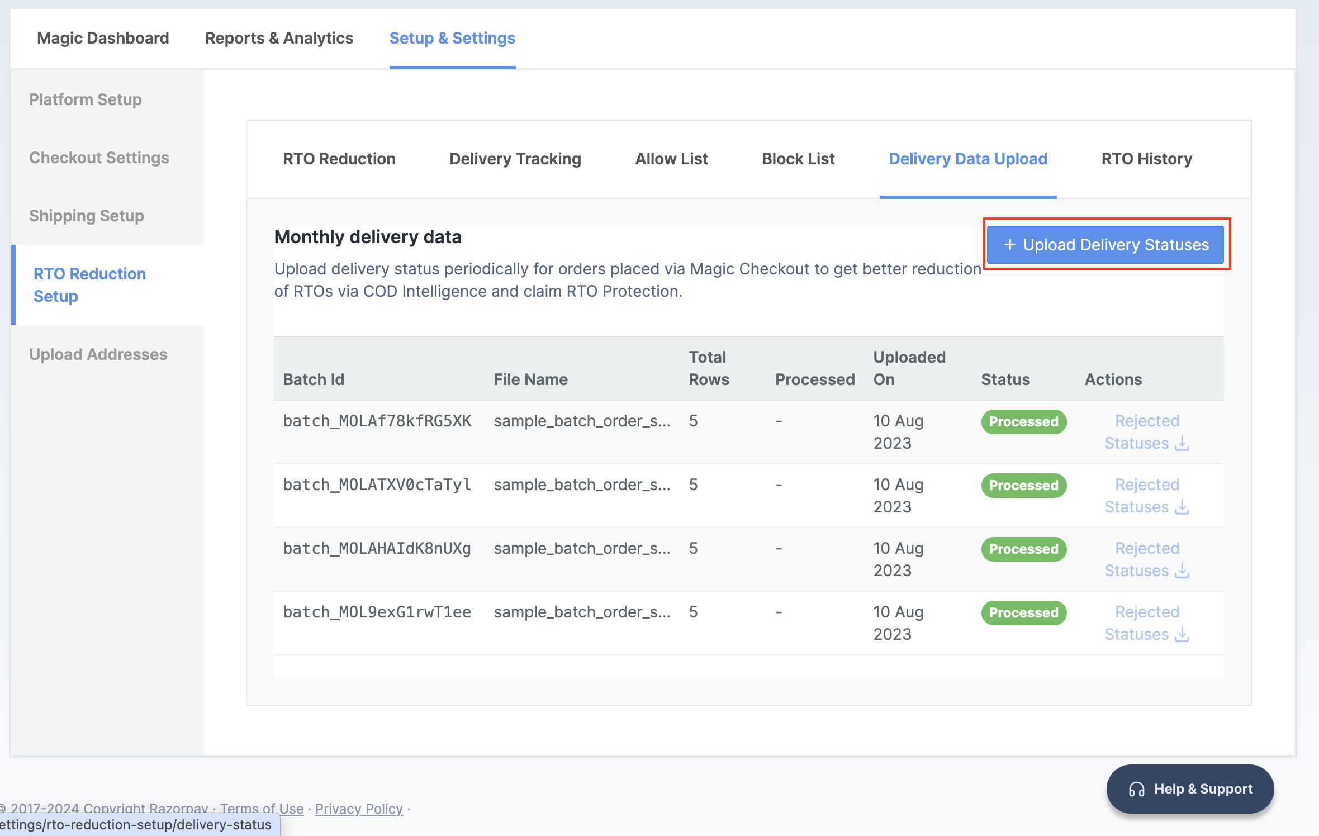The width and height of the screenshot is (1319, 836).
Task: View the RTO History tab
Action: (1147, 159)
